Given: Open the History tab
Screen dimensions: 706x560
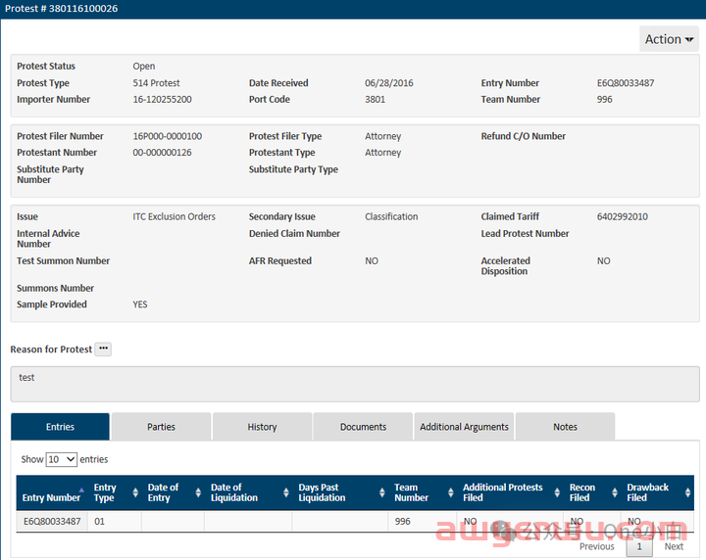Looking at the screenshot, I should (262, 427).
